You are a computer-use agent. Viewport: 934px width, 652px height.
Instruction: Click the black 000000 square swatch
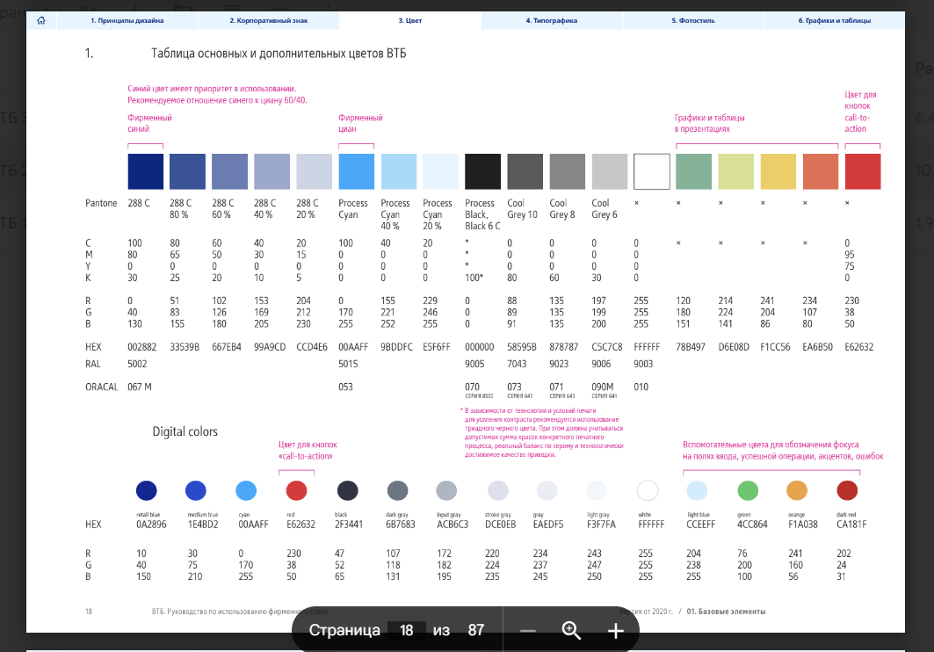click(482, 171)
